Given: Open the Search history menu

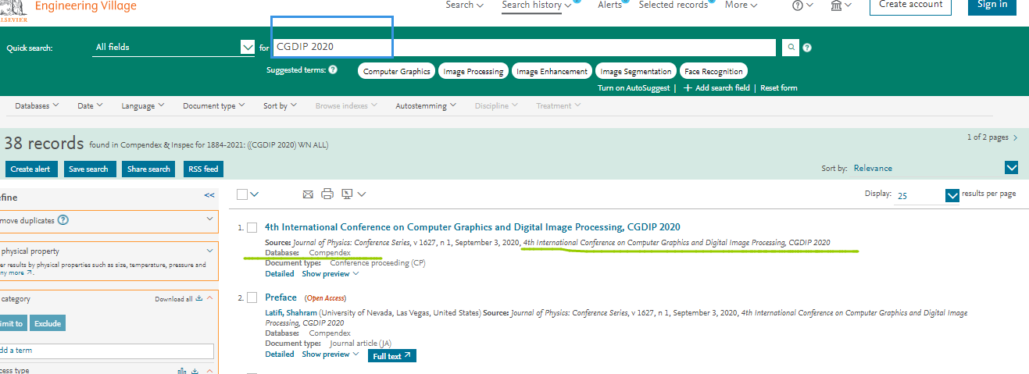Looking at the screenshot, I should (x=536, y=5).
